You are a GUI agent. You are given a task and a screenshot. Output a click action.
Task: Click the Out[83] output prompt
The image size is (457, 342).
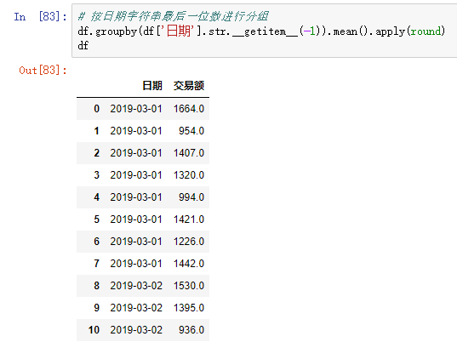pyautogui.click(x=43, y=71)
